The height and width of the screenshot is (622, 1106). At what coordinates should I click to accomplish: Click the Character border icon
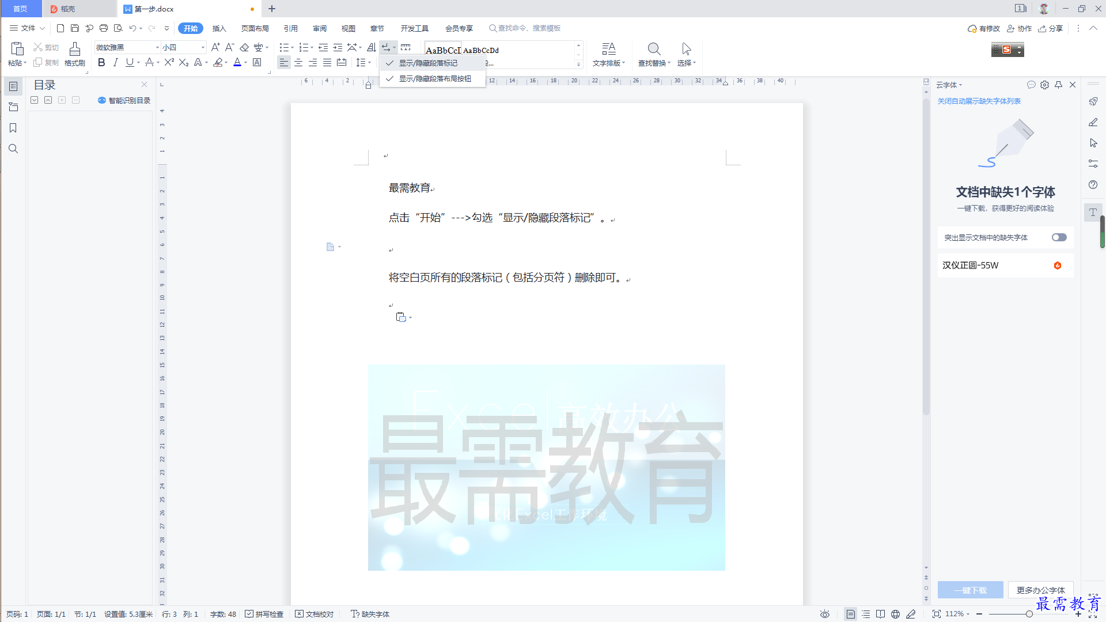point(257,62)
